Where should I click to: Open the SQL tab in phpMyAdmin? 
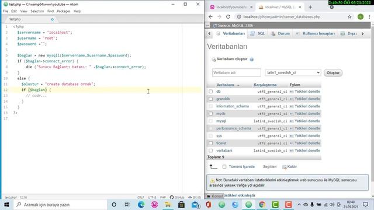point(258,34)
